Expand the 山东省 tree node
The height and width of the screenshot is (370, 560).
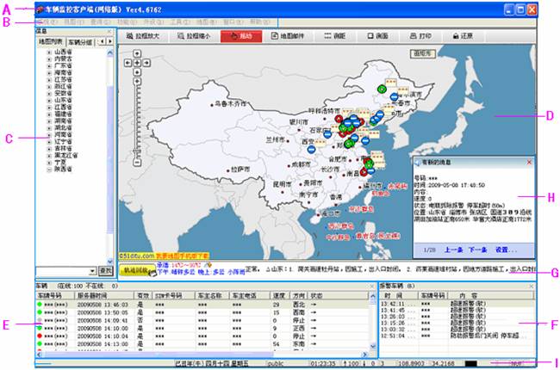(x=49, y=101)
